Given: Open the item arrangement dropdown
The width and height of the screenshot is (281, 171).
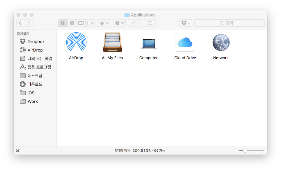Looking at the screenshot, I should 104,23.
